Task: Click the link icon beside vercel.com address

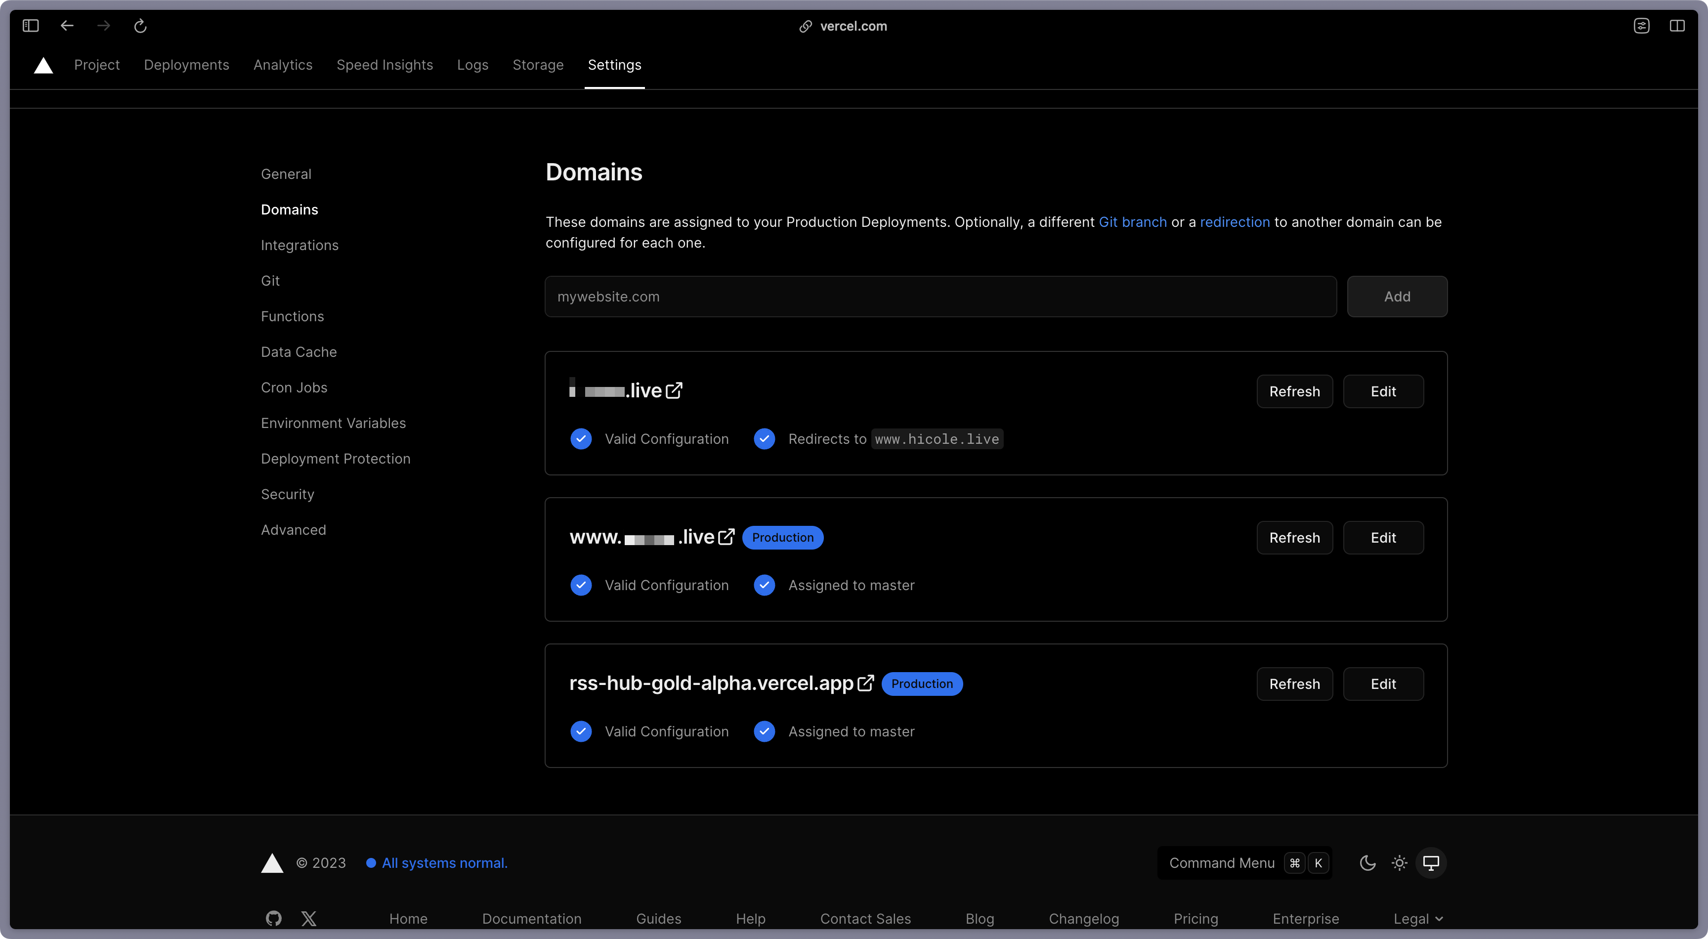Action: coord(806,26)
